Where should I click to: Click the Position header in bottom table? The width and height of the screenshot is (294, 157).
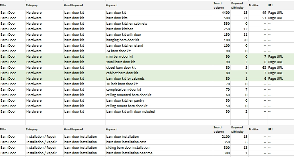coord(254,129)
